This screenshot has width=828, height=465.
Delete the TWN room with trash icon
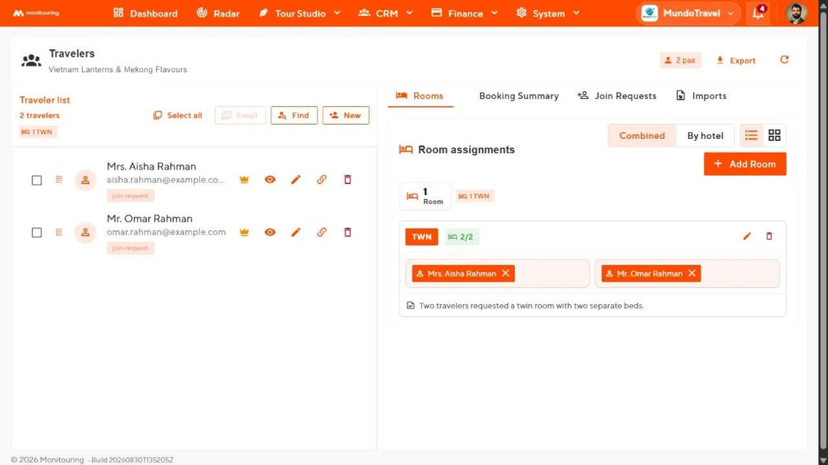[769, 236]
